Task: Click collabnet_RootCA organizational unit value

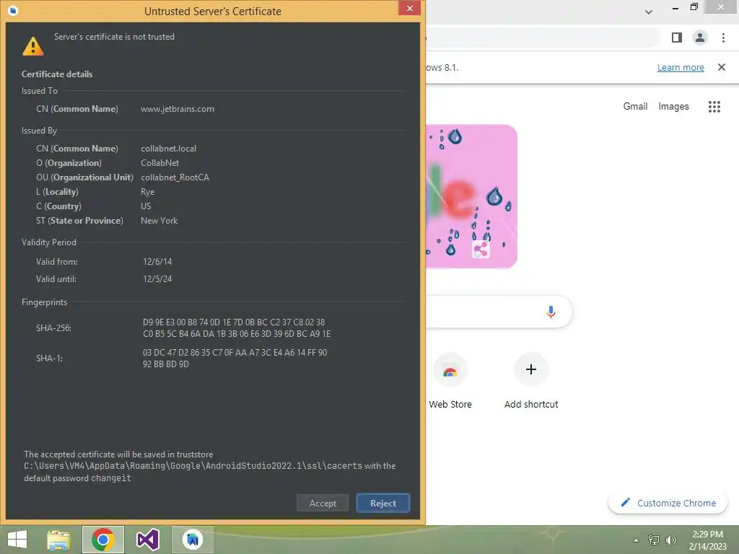Action: (x=175, y=177)
